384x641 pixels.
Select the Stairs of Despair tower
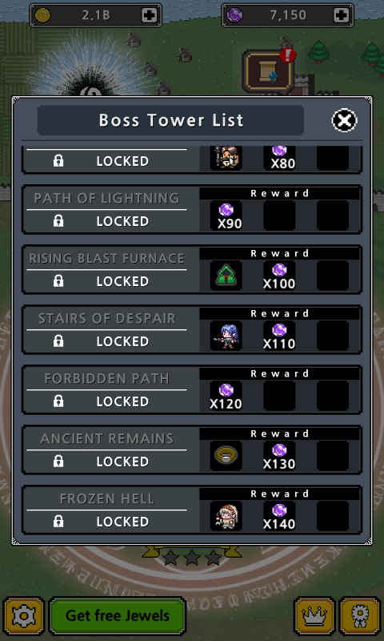(192, 330)
